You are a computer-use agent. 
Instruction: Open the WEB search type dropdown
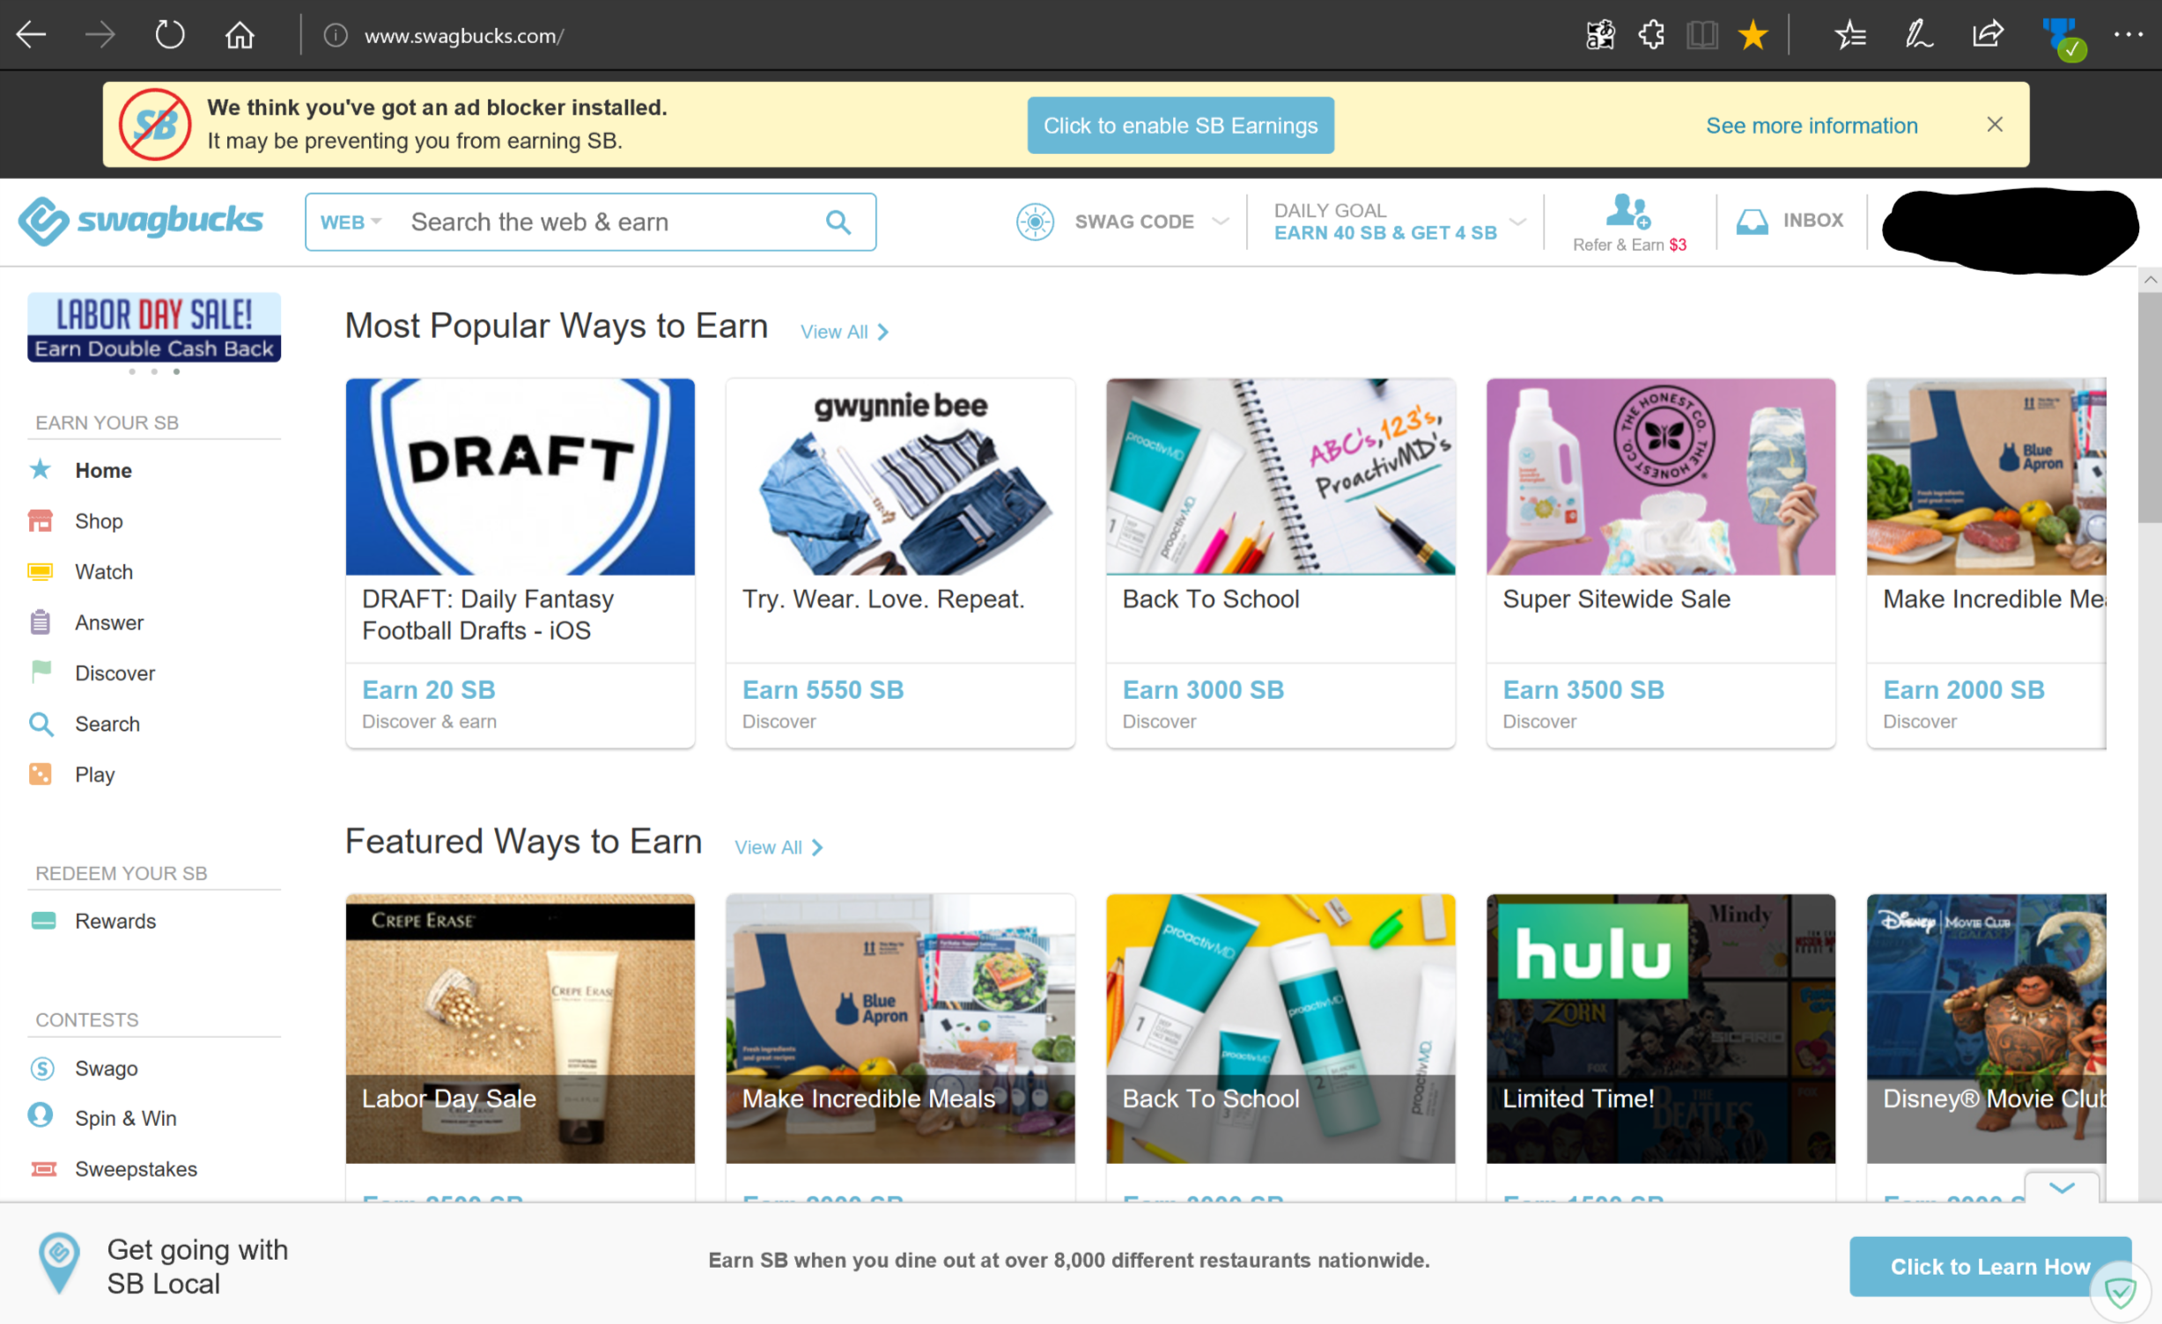click(350, 222)
